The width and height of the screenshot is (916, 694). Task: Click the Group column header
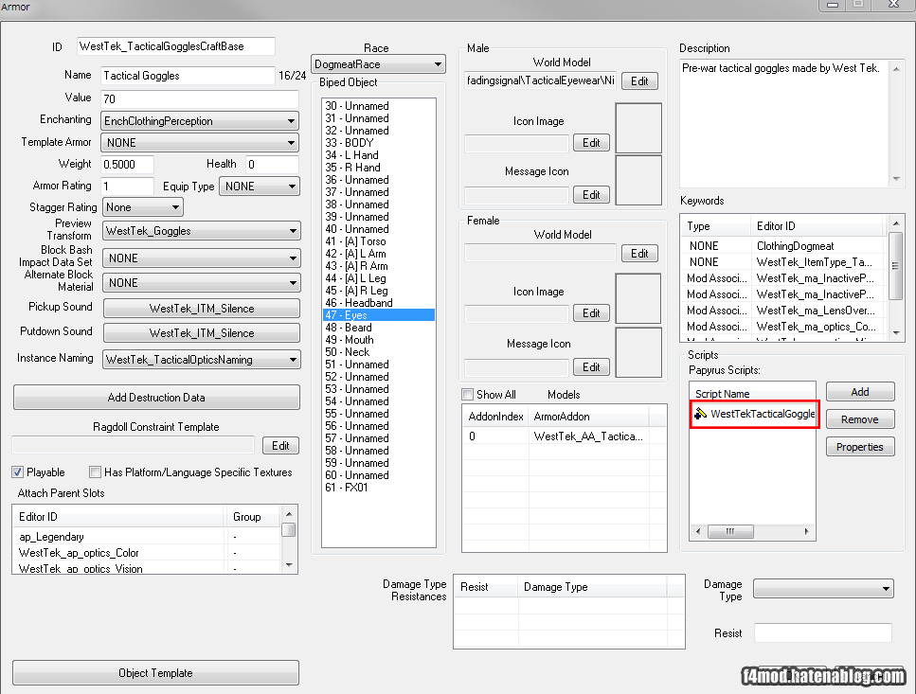(253, 517)
